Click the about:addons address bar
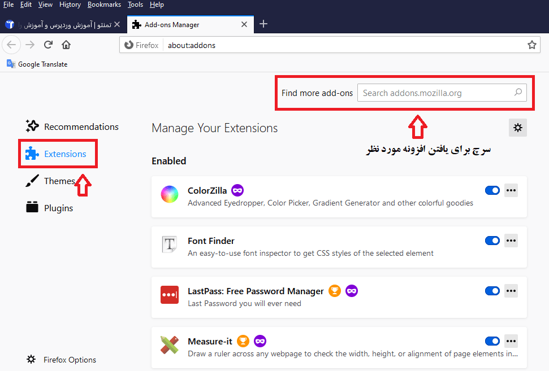 (x=330, y=45)
